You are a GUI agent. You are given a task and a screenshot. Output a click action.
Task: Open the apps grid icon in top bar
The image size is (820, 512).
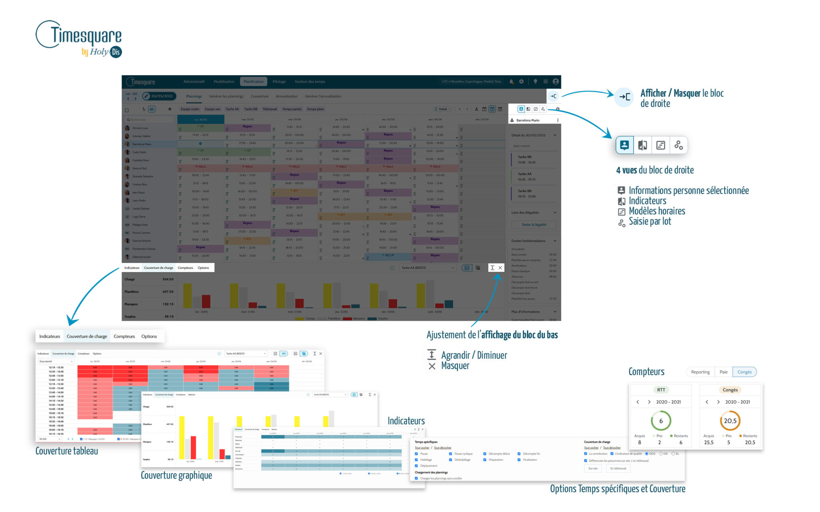[x=545, y=82]
